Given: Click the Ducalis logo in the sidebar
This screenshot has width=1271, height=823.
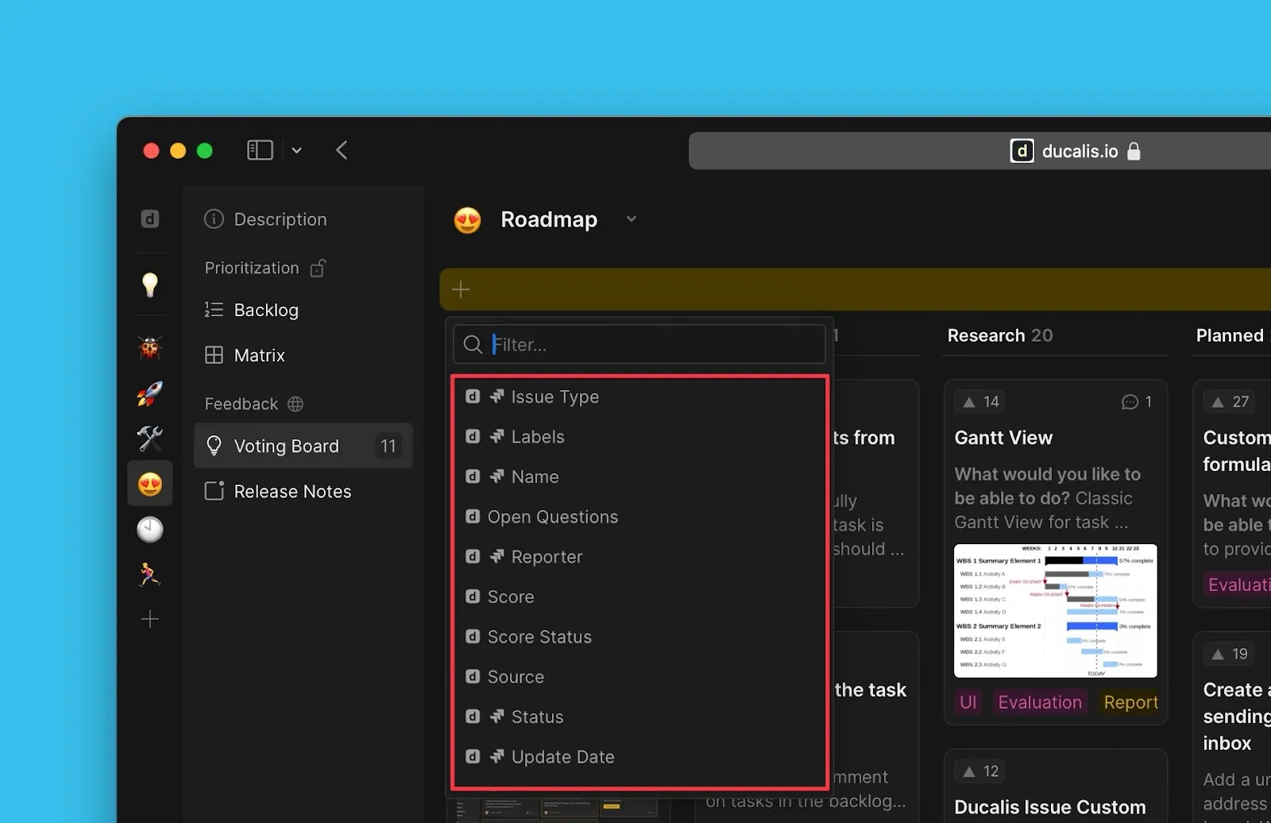Looking at the screenshot, I should (x=149, y=219).
